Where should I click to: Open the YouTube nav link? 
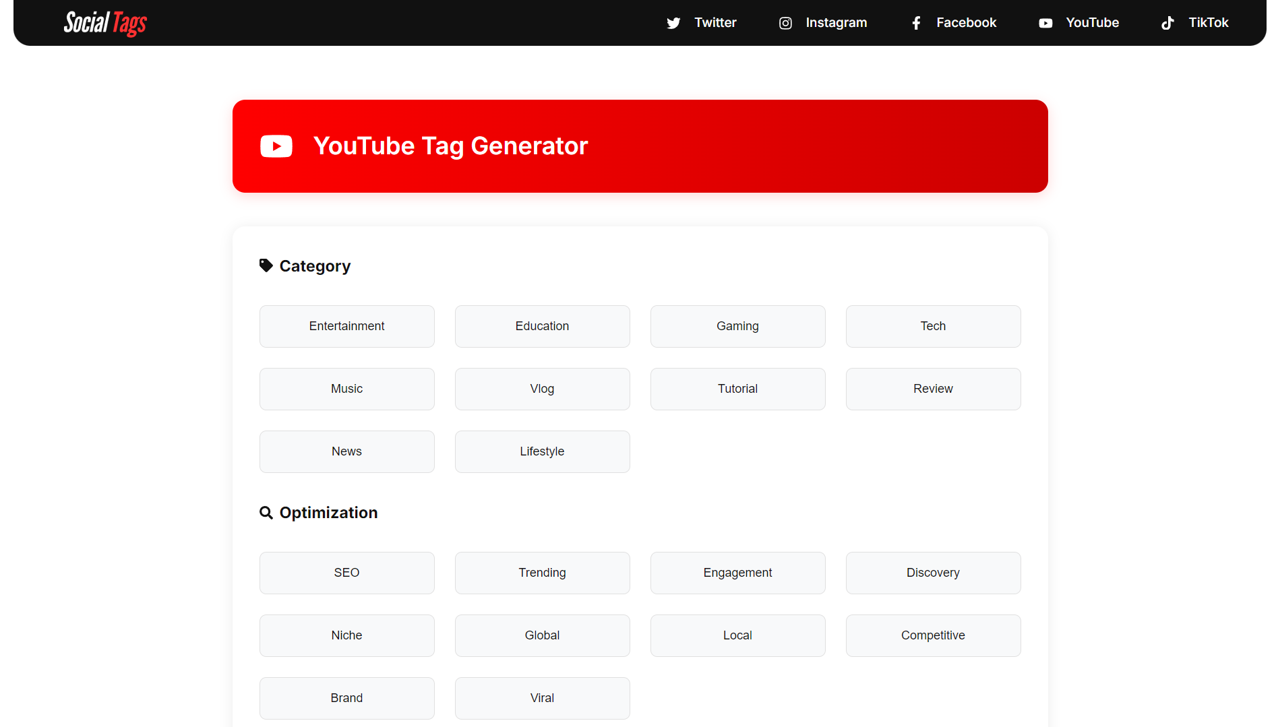[x=1079, y=23]
